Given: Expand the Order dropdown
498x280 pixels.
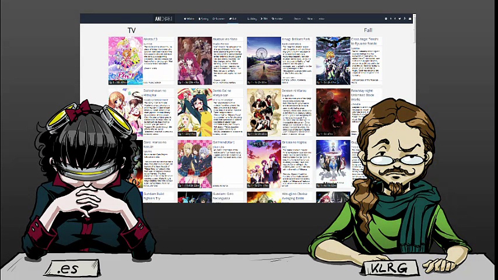Looking at the screenshot, I should (298, 19).
